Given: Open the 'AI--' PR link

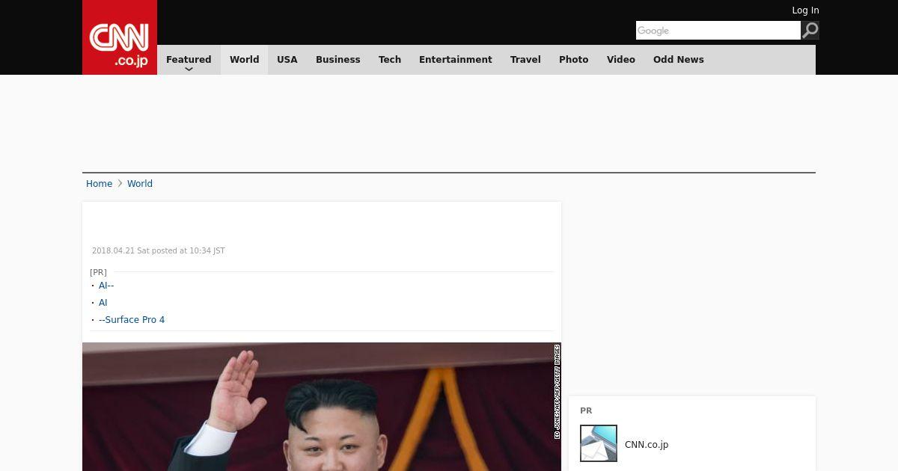Looking at the screenshot, I should coord(106,286).
